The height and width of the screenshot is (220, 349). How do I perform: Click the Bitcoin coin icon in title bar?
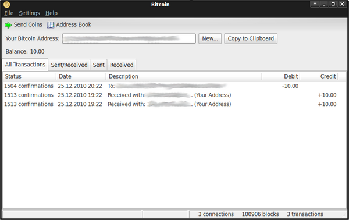click(x=6, y=4)
